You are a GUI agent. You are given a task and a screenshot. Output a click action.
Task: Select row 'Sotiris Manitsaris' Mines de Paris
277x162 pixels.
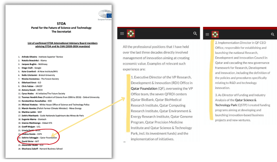click(51, 116)
